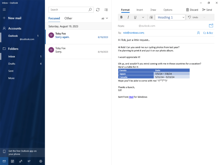Toggle bold formatting
This screenshot has width=220, height=165.
click(121, 17)
